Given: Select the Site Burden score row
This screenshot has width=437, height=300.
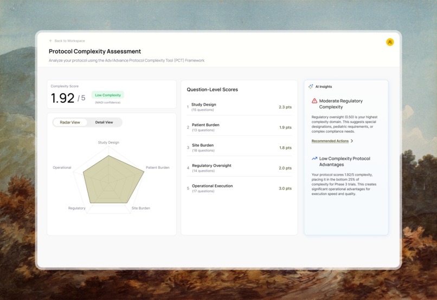Looking at the screenshot, I should pyautogui.click(x=239, y=147).
